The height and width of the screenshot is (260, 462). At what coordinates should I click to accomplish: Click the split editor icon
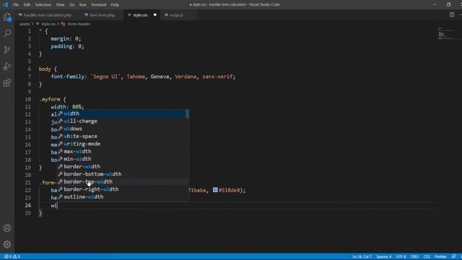click(x=452, y=14)
